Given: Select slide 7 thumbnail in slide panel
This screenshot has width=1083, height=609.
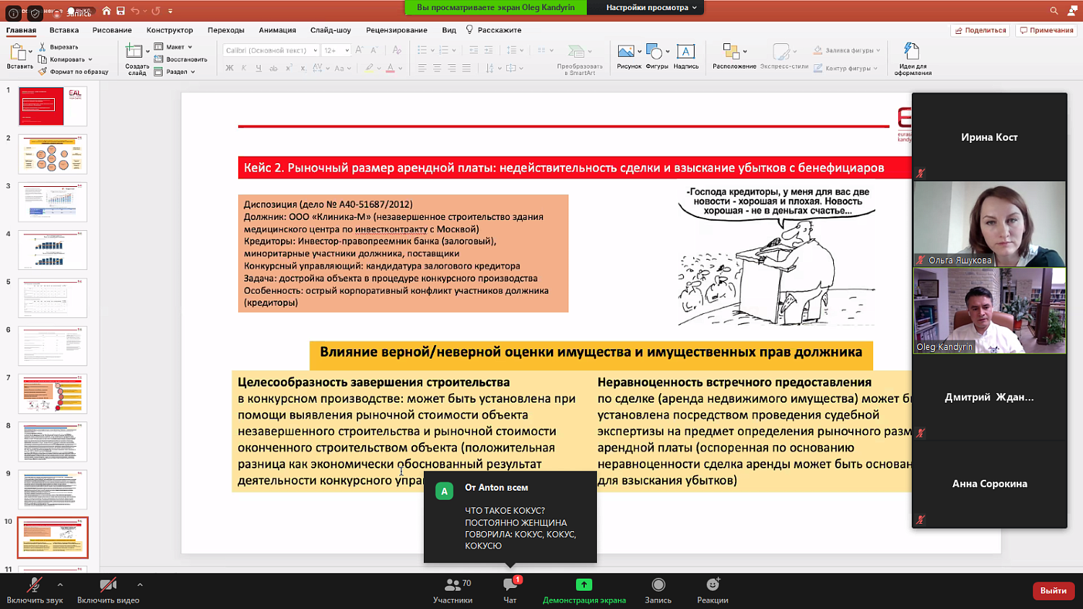Looking at the screenshot, I should pos(53,393).
